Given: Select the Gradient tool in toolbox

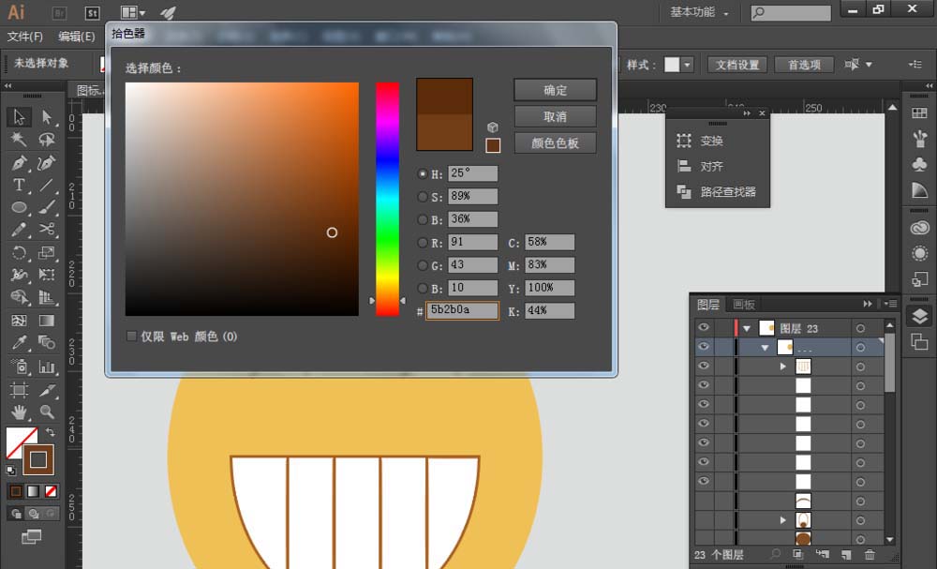Looking at the screenshot, I should click(47, 321).
